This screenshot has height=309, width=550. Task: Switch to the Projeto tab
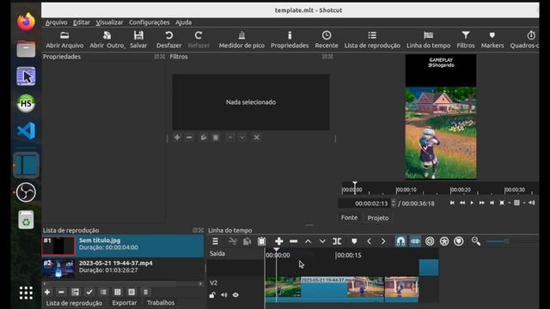378,217
